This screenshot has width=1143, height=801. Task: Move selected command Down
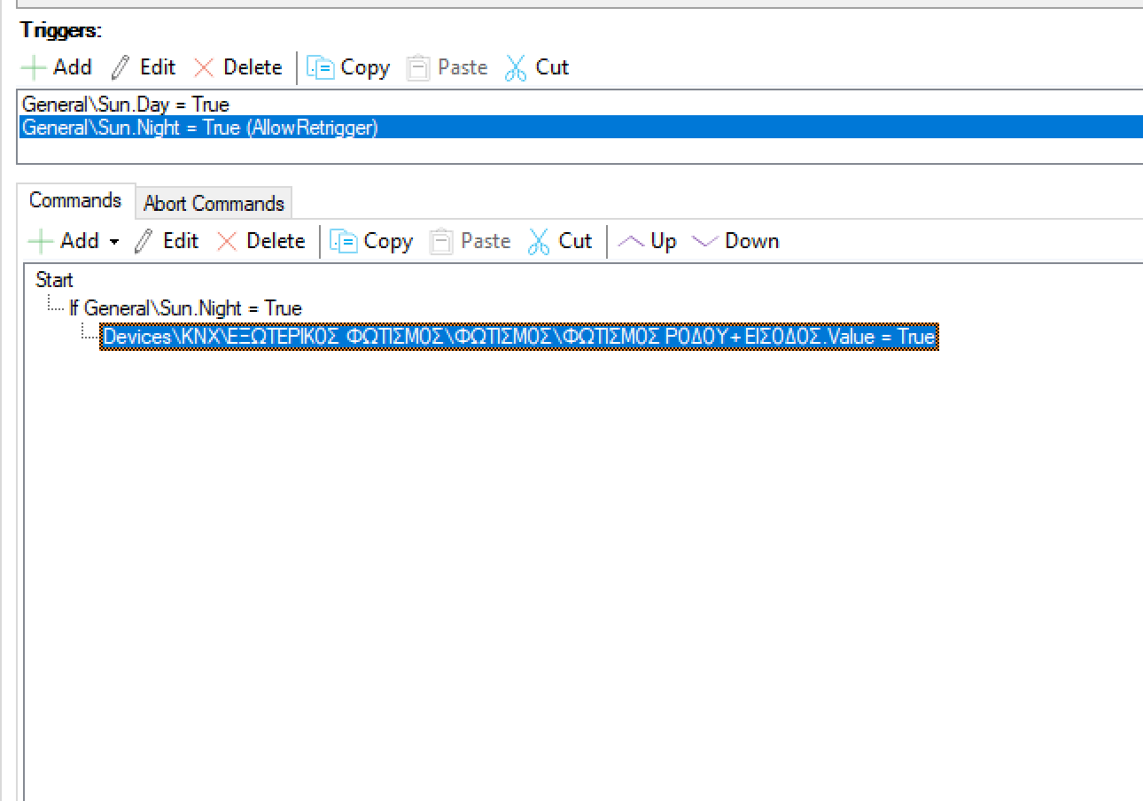[x=735, y=241]
